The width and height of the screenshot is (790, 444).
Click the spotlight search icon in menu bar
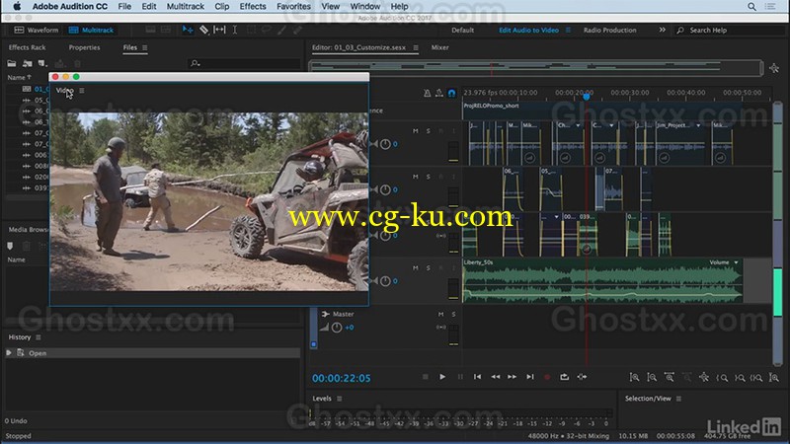(751, 7)
